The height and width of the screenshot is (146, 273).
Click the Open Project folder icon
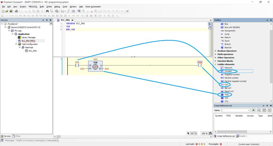pos(7,11)
